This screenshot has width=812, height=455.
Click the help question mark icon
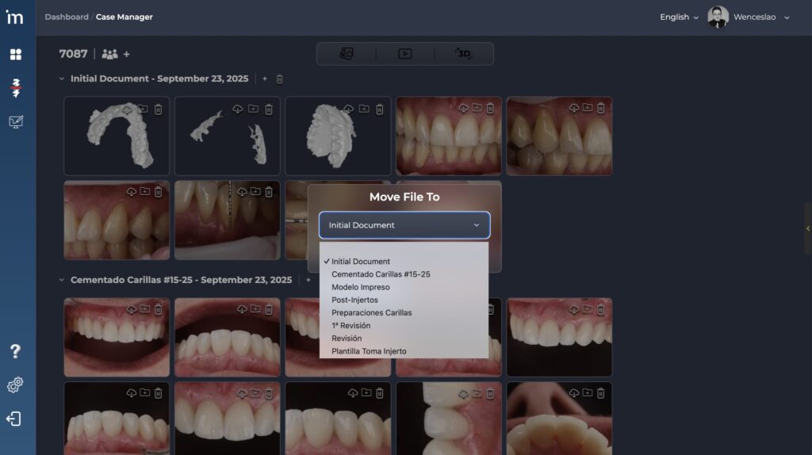coord(15,351)
